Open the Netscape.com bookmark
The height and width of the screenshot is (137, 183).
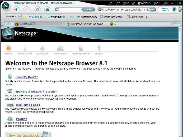click(87, 17)
